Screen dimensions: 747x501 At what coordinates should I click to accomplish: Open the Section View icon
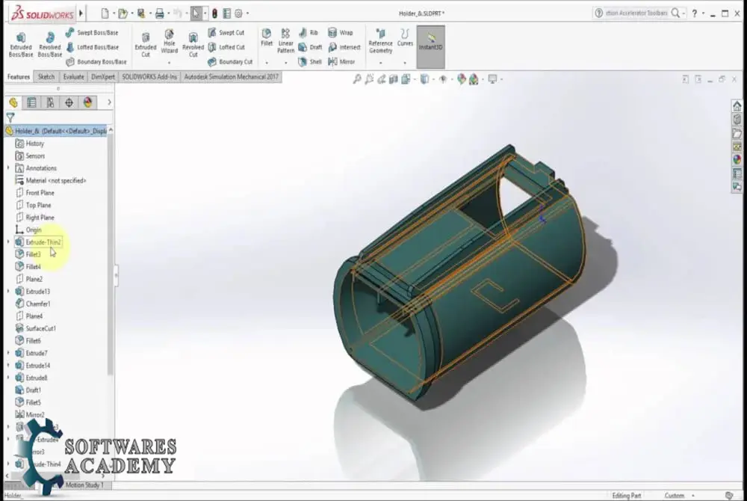click(394, 79)
